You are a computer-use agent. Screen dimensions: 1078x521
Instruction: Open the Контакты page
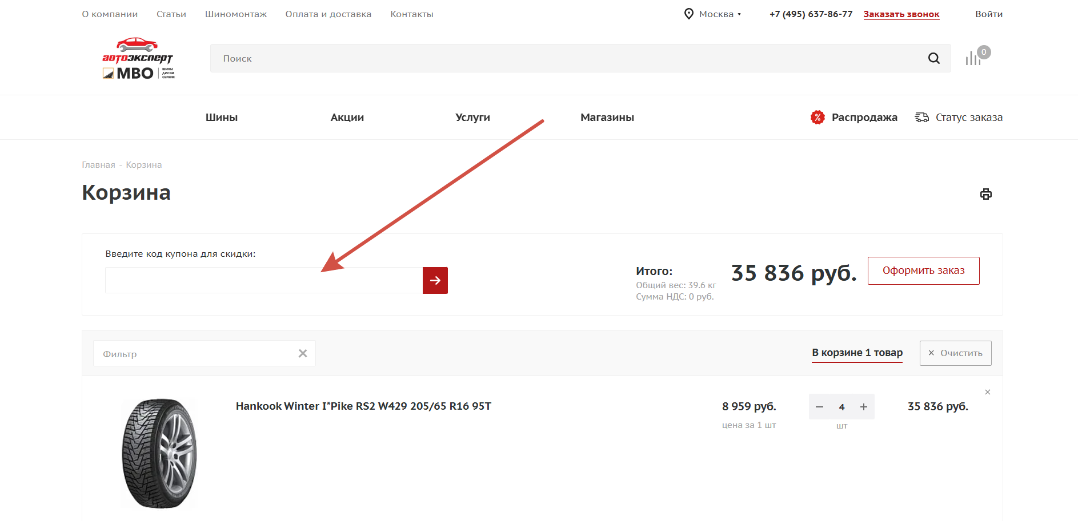pos(412,14)
